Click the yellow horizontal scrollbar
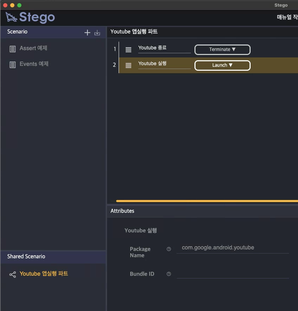 [207, 201]
